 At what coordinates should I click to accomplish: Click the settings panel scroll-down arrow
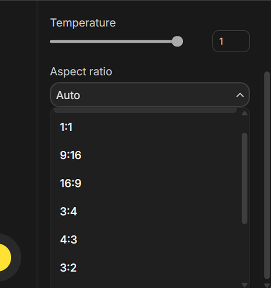click(x=267, y=285)
